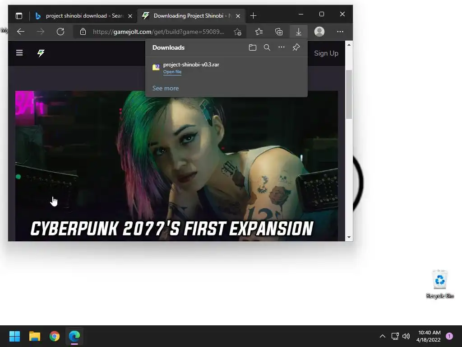The width and height of the screenshot is (462, 347).
Task: Open the network status tray icon
Action: [395, 336]
